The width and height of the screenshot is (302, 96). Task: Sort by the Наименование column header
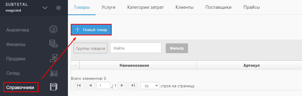(135, 65)
